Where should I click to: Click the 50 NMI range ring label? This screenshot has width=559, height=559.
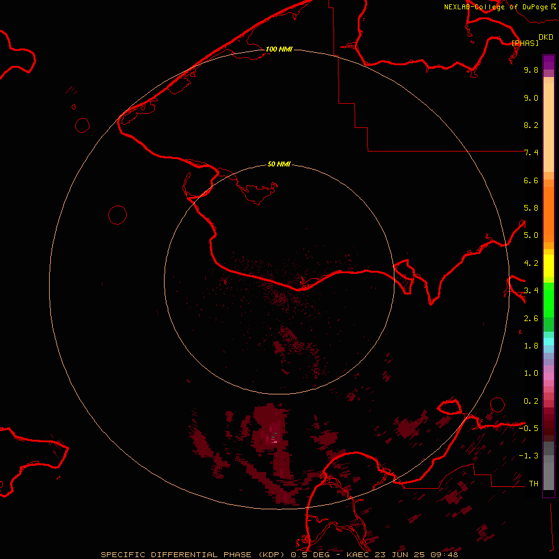pos(279,164)
